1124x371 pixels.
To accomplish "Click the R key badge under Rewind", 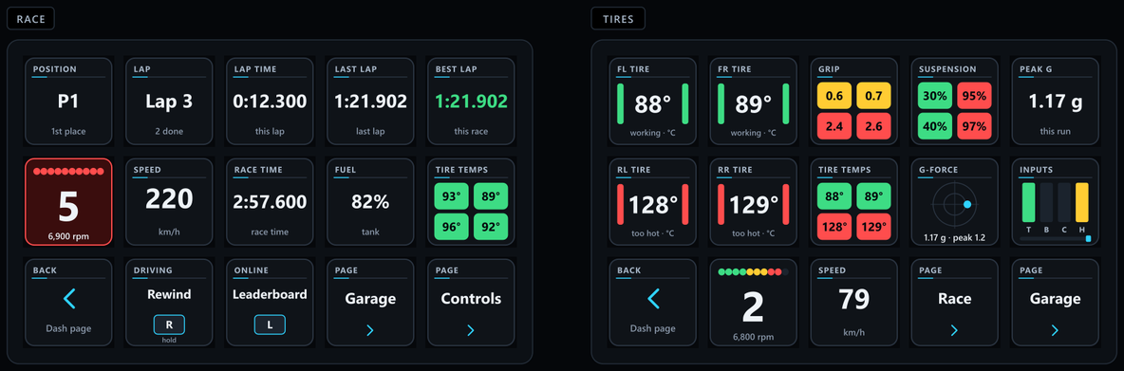I will (x=169, y=325).
